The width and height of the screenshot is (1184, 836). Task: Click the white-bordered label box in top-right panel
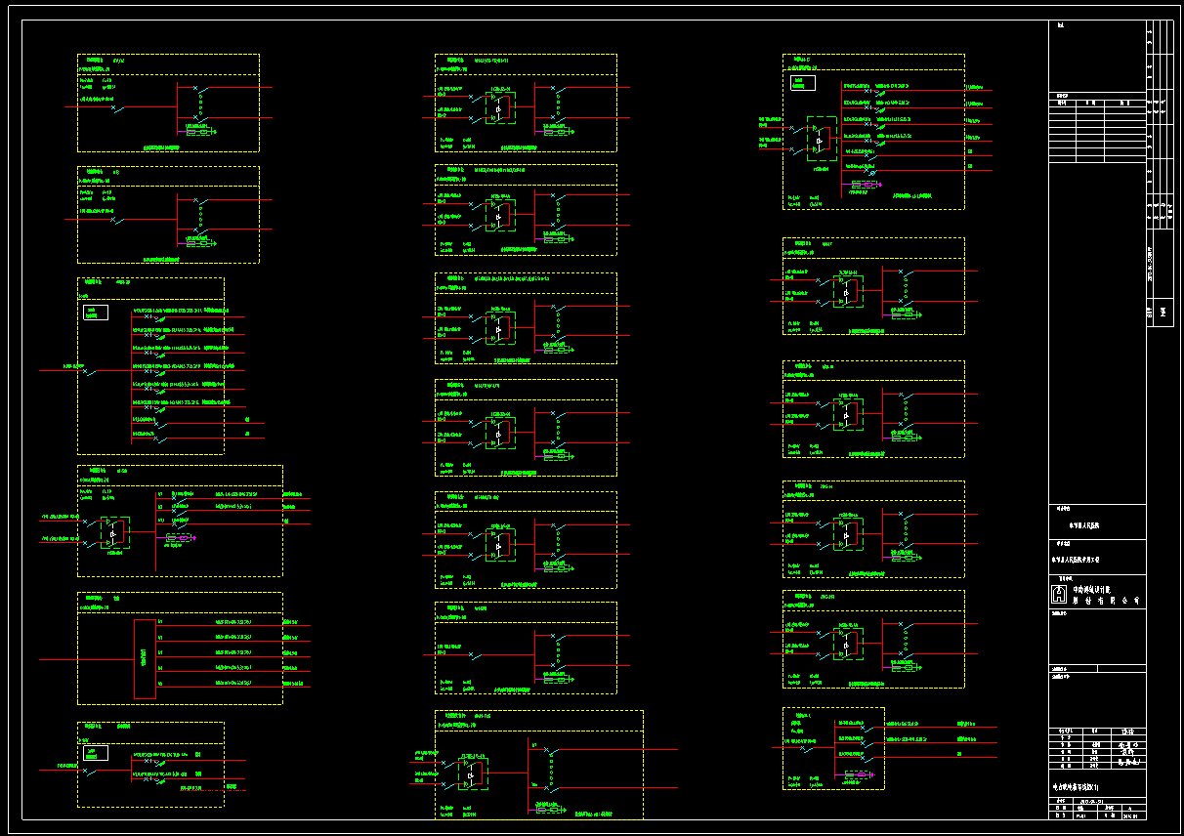click(803, 84)
